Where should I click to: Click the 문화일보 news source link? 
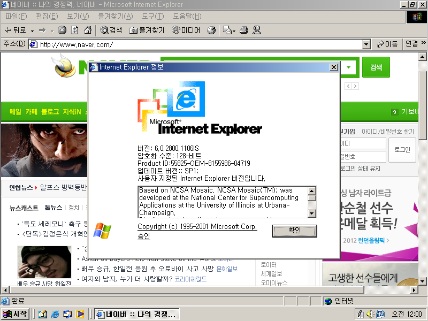(227, 269)
